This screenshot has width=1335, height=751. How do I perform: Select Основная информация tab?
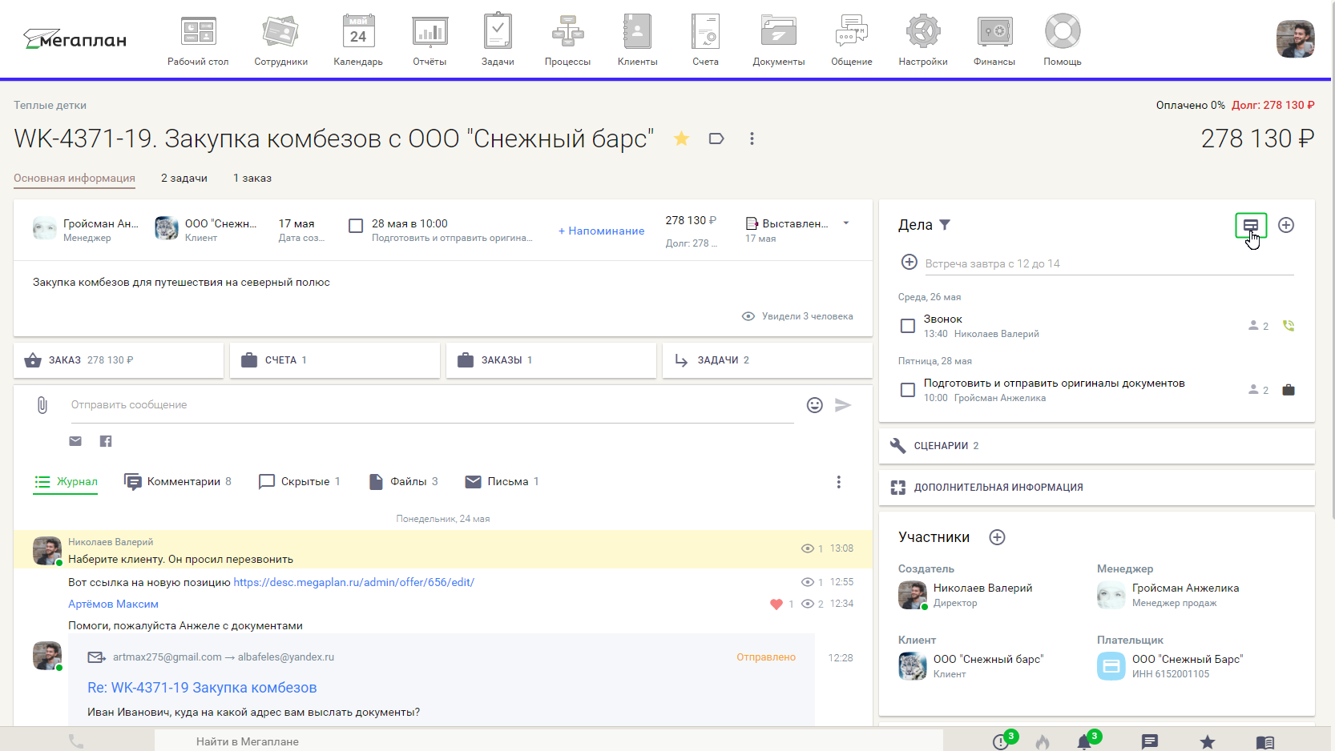[75, 178]
